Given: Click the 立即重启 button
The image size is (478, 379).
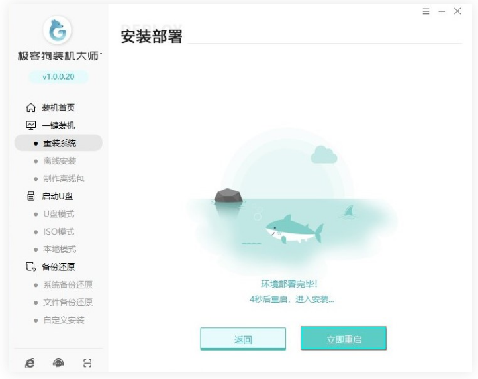Looking at the screenshot, I should pos(344,339).
